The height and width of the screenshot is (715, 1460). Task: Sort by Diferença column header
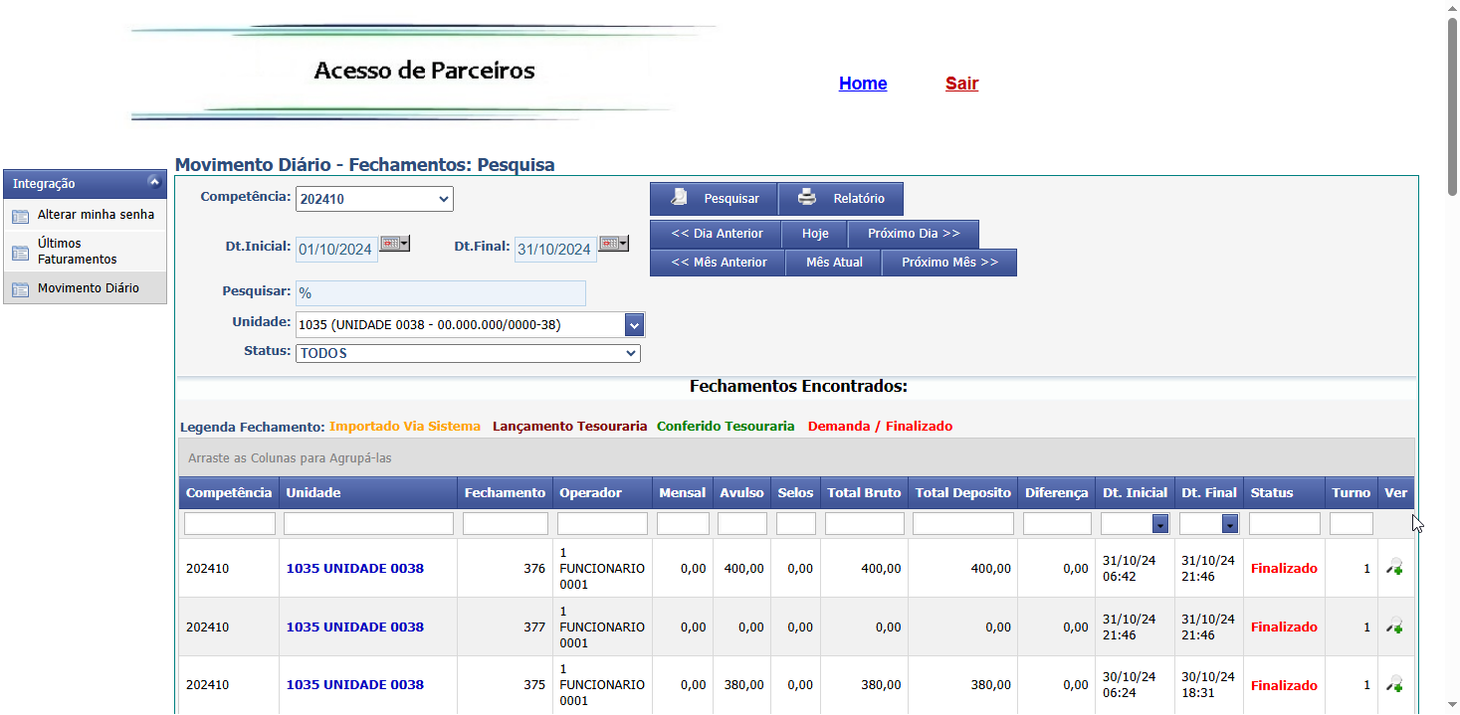[1057, 493]
